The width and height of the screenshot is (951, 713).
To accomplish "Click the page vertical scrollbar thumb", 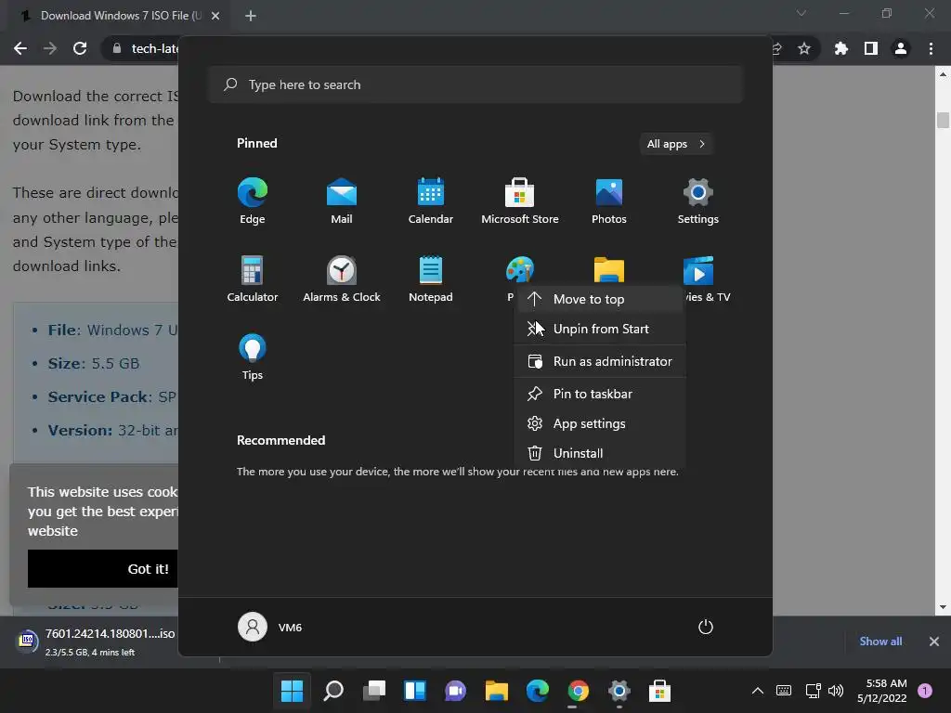I will click(x=943, y=120).
